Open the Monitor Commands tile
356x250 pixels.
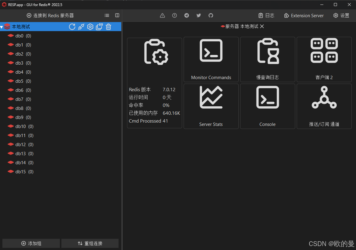click(211, 59)
